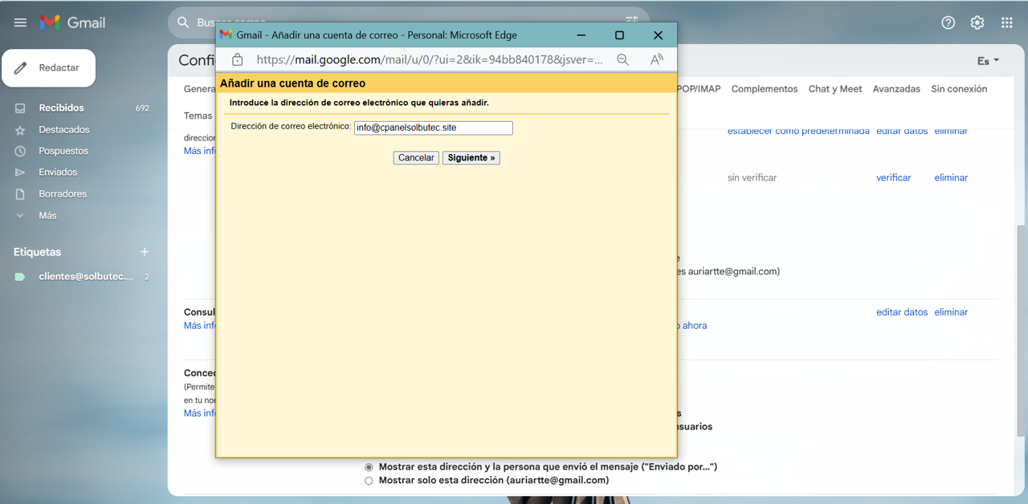Open the Destacados starred folder
Viewport: 1028px width, 504px height.
[63, 129]
